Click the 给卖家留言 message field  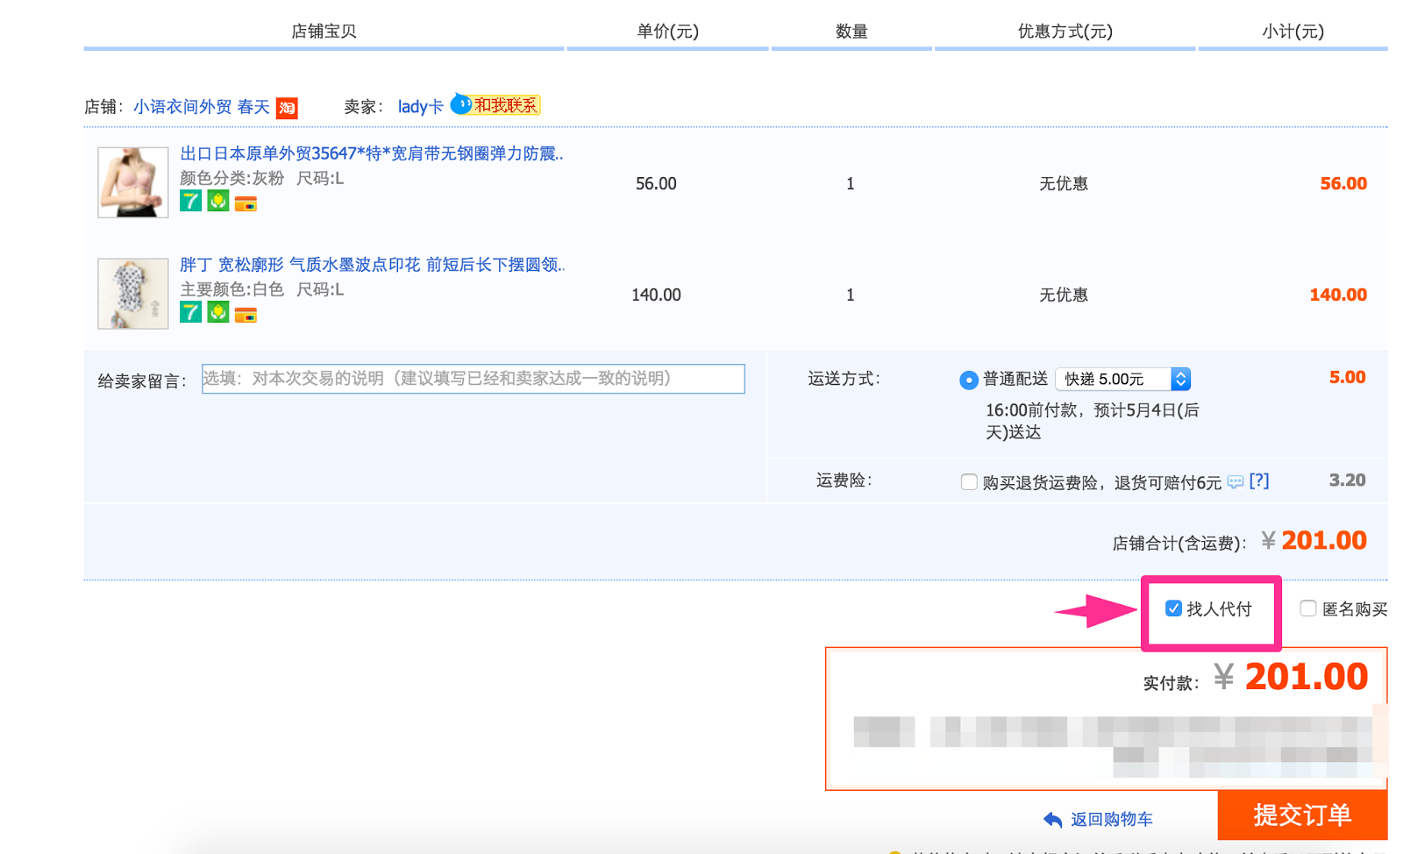pos(474,379)
